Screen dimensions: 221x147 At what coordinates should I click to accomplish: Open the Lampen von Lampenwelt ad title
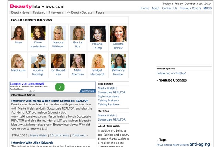pos(27,84)
